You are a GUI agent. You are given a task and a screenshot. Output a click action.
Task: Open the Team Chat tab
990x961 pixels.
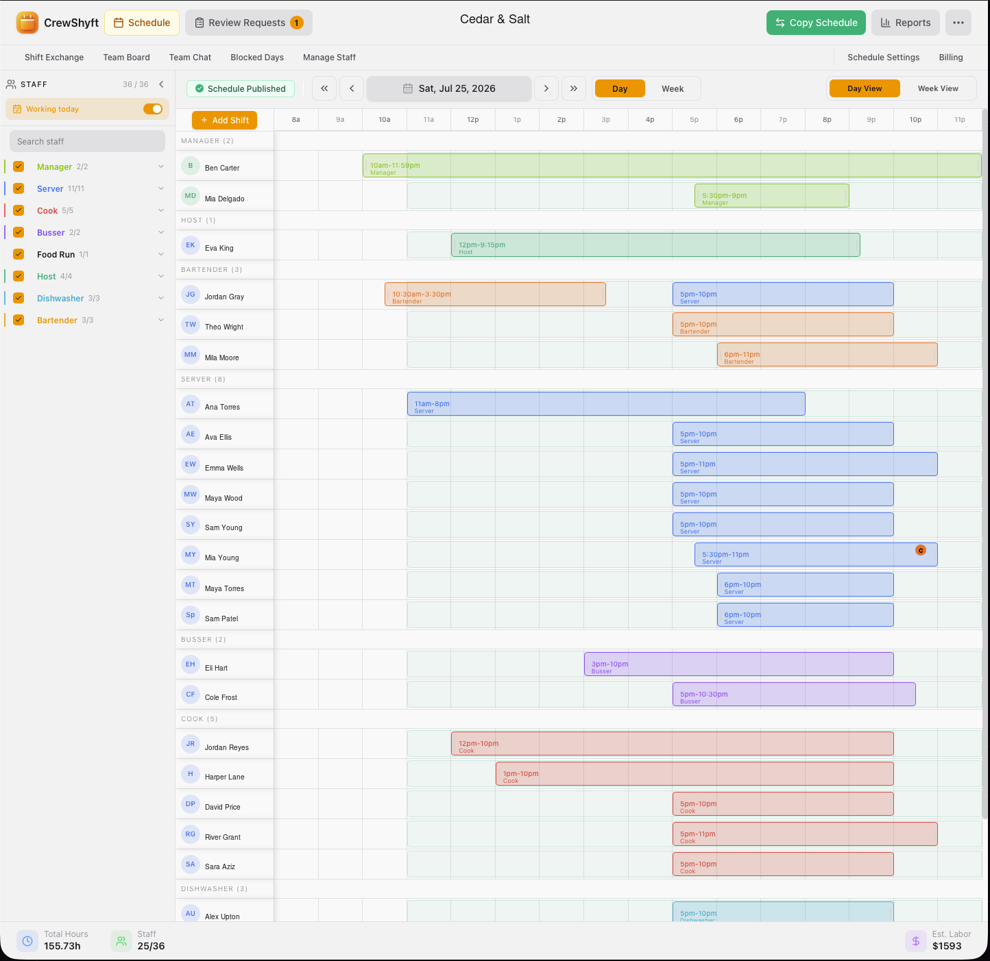pyautogui.click(x=190, y=58)
